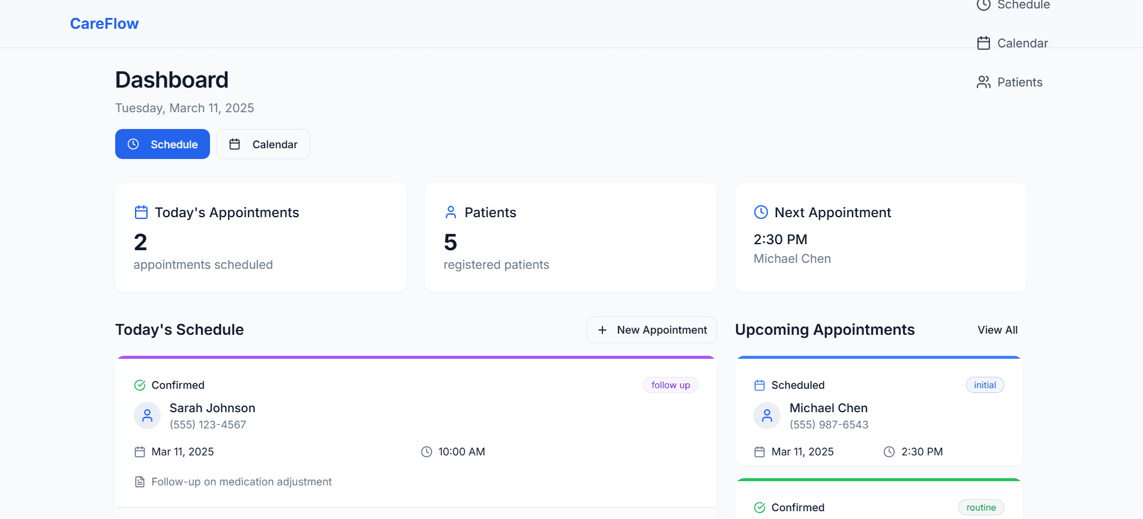Click calendar icon beside Michael's Mar 11 date
1143x519 pixels.
click(760, 452)
